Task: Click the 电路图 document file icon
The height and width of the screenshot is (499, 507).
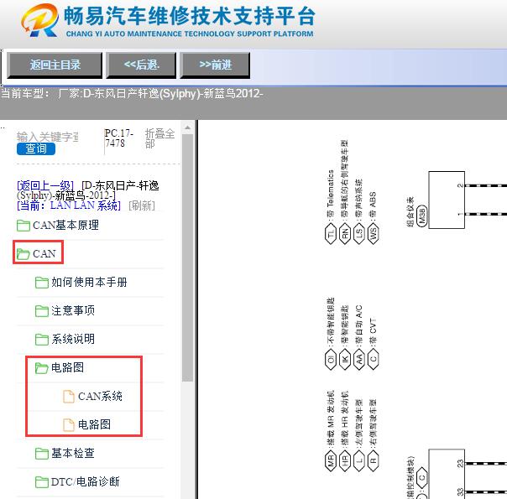Action: (x=68, y=425)
